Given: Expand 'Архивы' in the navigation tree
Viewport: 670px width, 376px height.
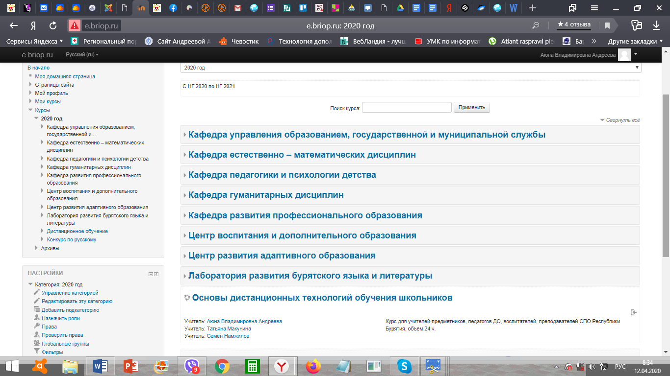Looking at the screenshot, I should (50, 248).
